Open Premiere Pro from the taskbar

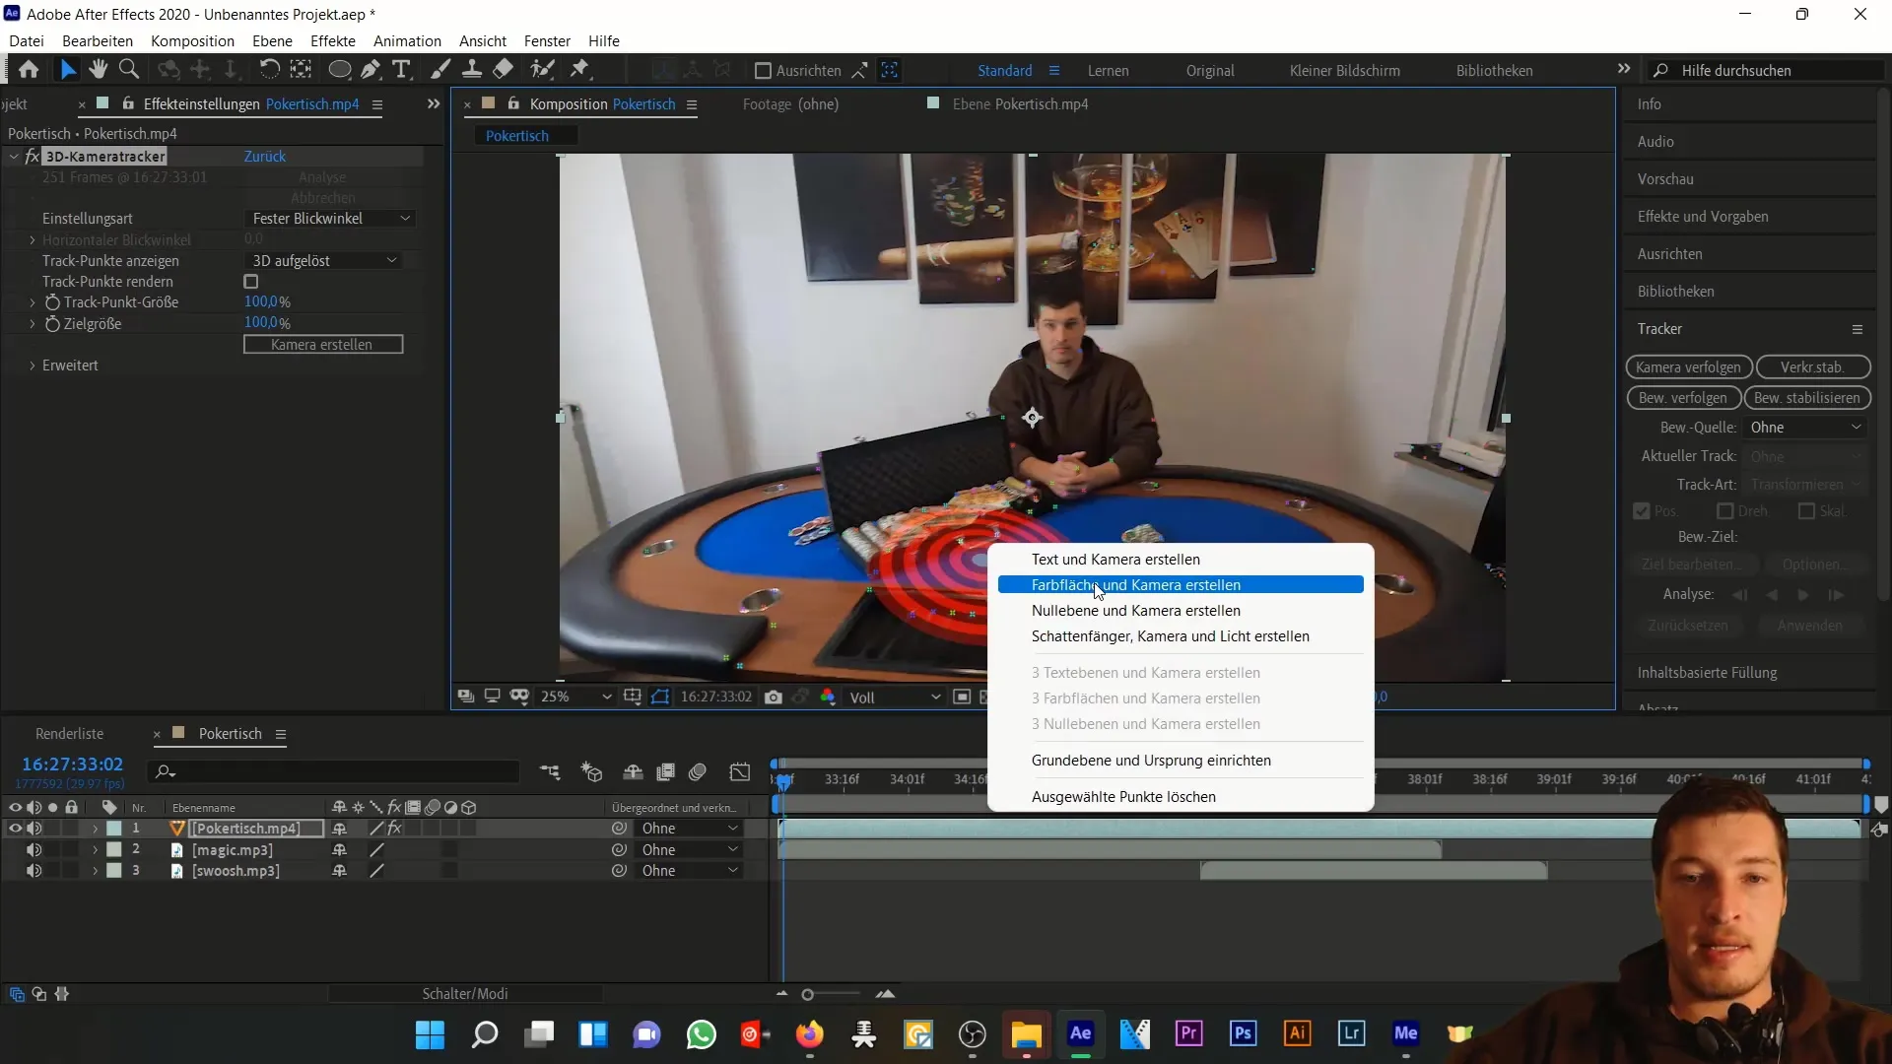tap(1189, 1033)
